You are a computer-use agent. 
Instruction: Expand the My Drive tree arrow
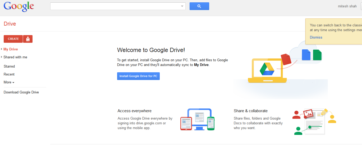pyautogui.click(x=2, y=49)
